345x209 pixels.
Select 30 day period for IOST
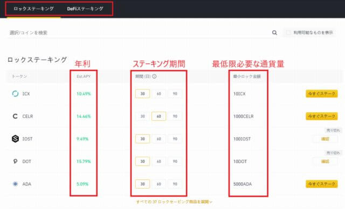(x=142, y=139)
